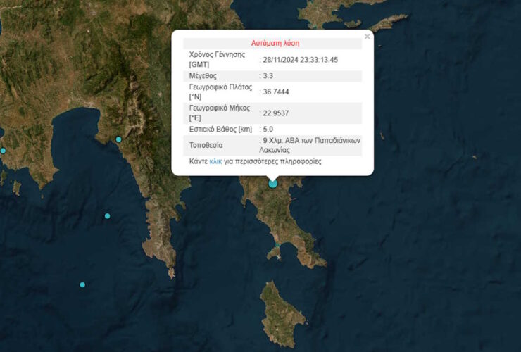Viewport: 521px width, 352px height.
Task: Select the earthquake marker at the far left edge
Action: pyautogui.click(x=3, y=151)
